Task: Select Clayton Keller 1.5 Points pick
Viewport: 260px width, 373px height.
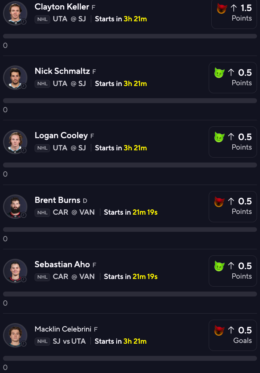Action: tap(234, 13)
